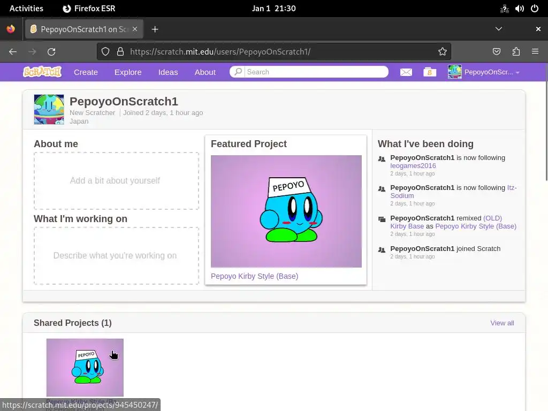The height and width of the screenshot is (411, 548).
Task: Click the 'Featured Project' heading
Action: coord(248,143)
